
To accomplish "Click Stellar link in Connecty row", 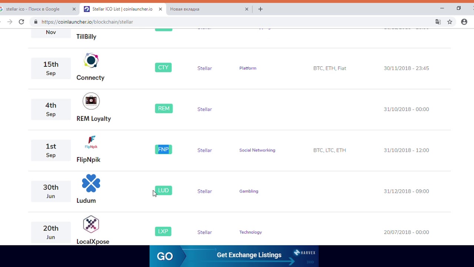I will (204, 68).
